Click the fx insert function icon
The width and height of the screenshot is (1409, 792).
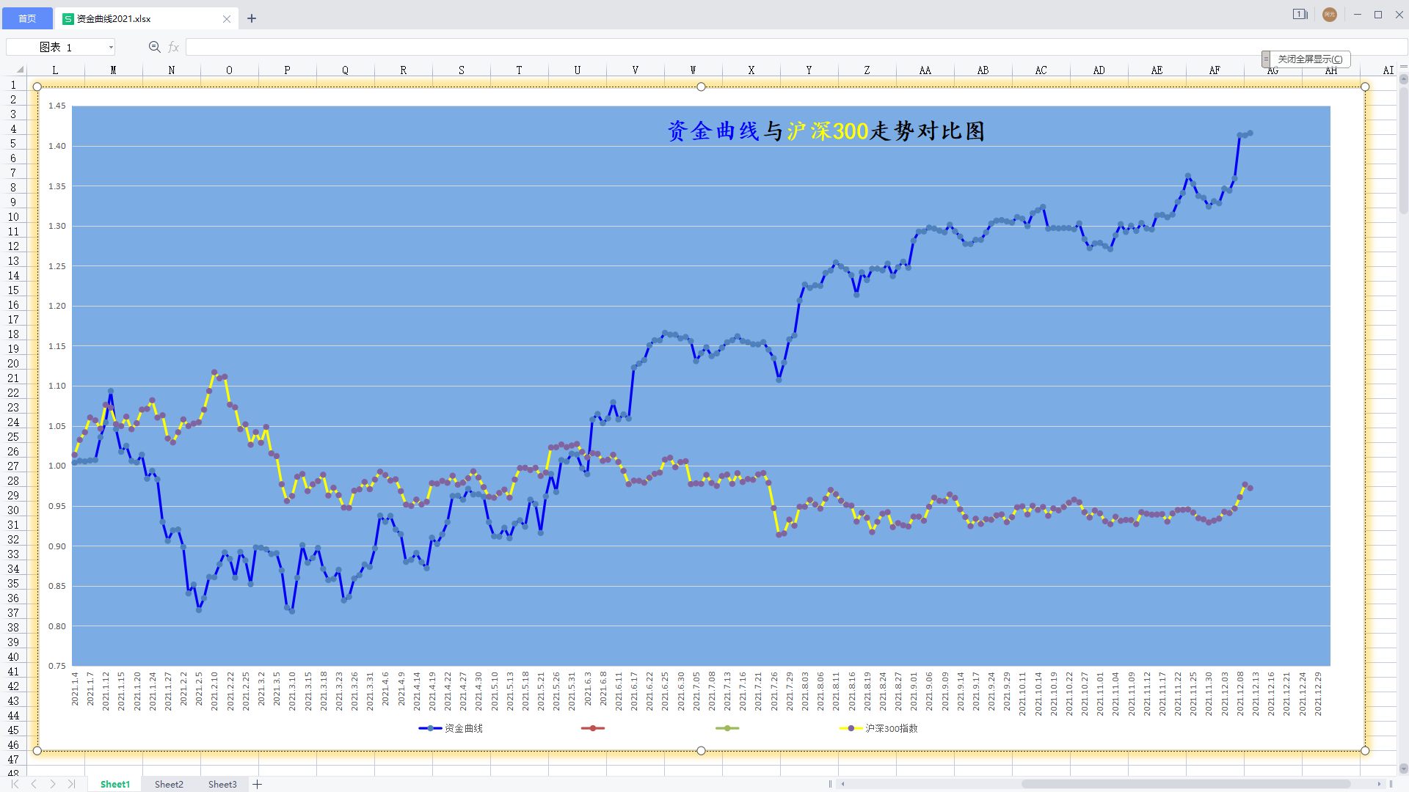[x=174, y=47]
